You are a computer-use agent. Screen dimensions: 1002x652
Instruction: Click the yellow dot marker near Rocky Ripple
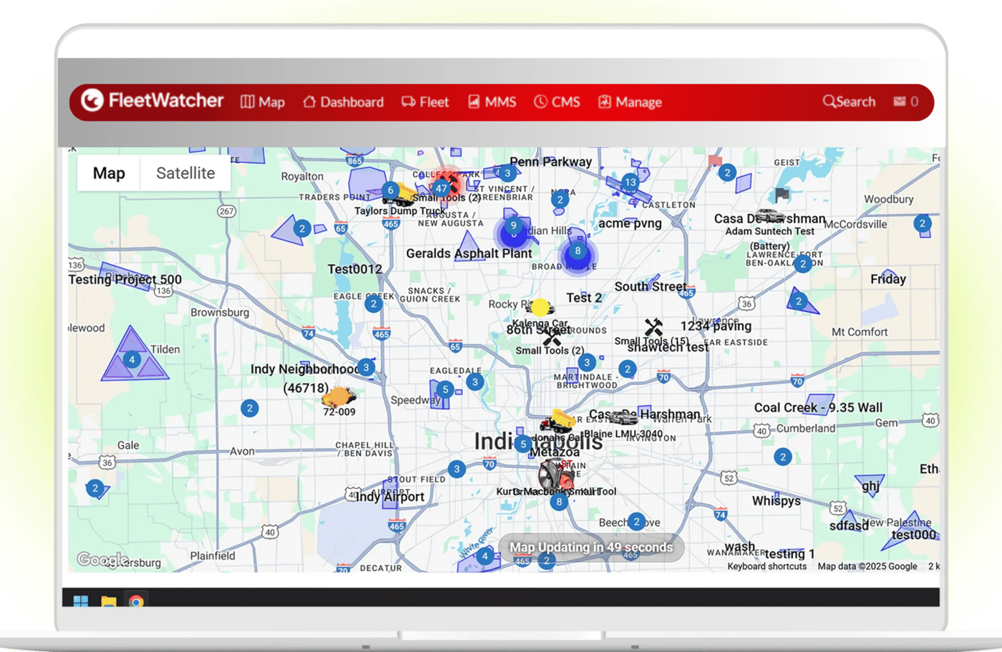click(x=540, y=308)
